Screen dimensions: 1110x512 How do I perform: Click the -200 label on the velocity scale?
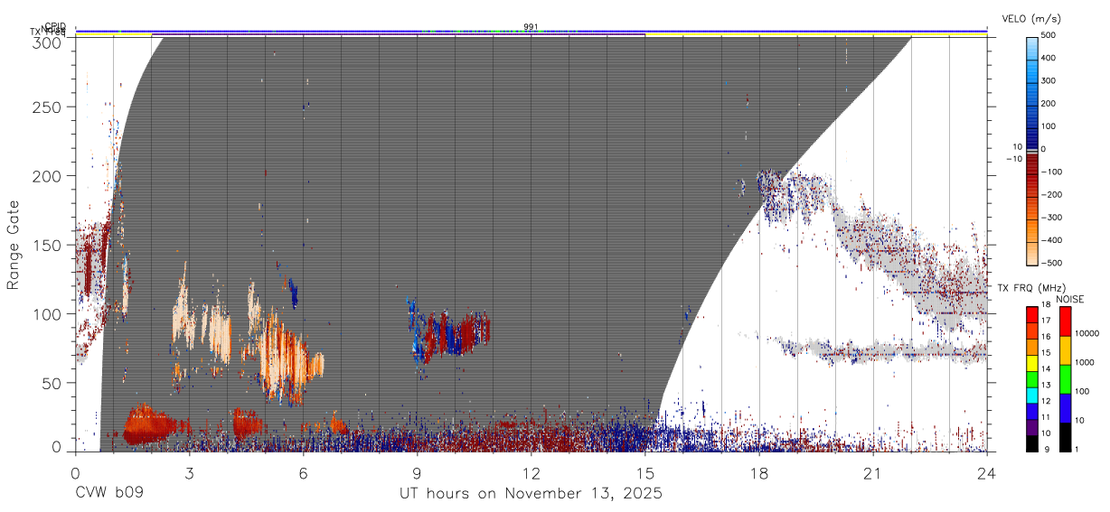tap(1051, 195)
